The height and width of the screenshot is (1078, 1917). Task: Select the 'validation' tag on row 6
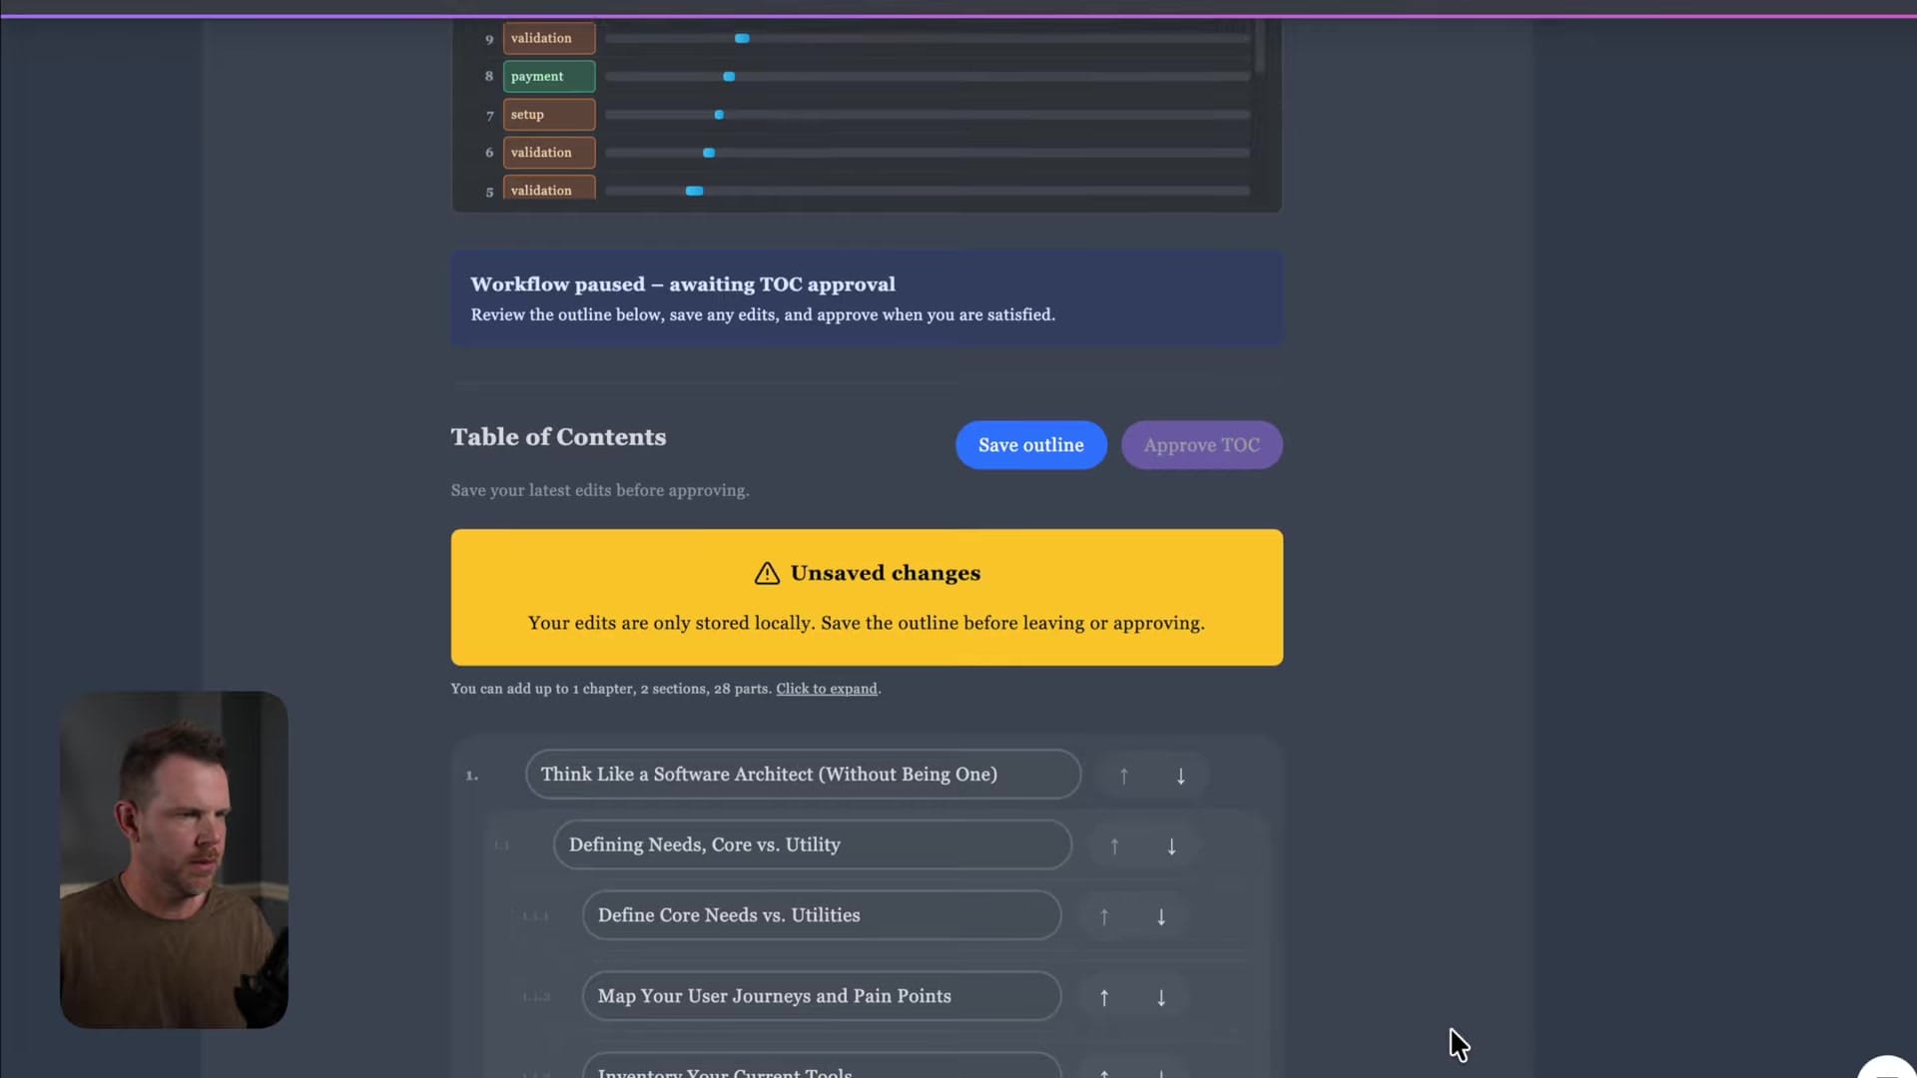[x=549, y=153]
